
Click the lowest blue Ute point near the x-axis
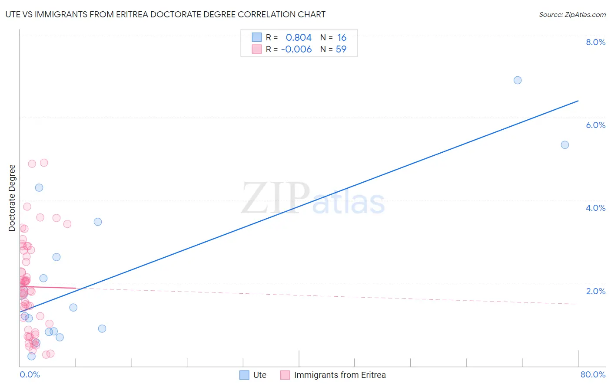click(32, 356)
